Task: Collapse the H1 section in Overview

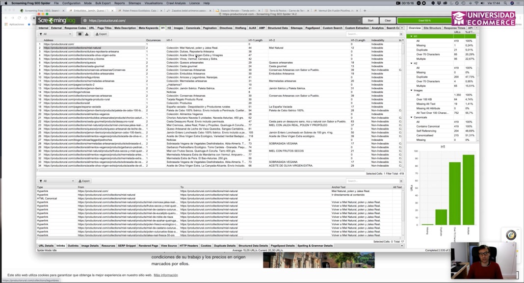Action: [x=411, y=36]
